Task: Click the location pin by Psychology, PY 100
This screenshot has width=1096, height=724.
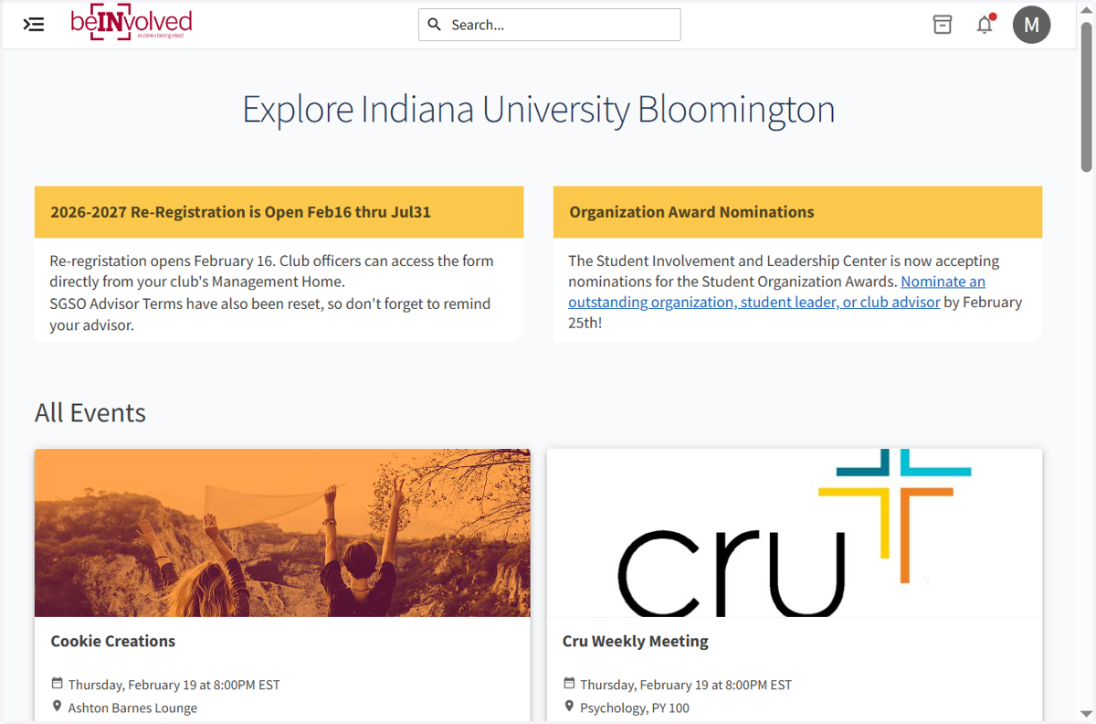Action: 569,707
